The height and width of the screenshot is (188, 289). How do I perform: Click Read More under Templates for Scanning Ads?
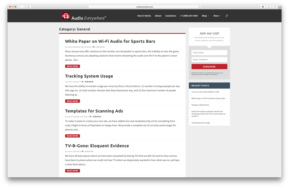click(x=73, y=136)
